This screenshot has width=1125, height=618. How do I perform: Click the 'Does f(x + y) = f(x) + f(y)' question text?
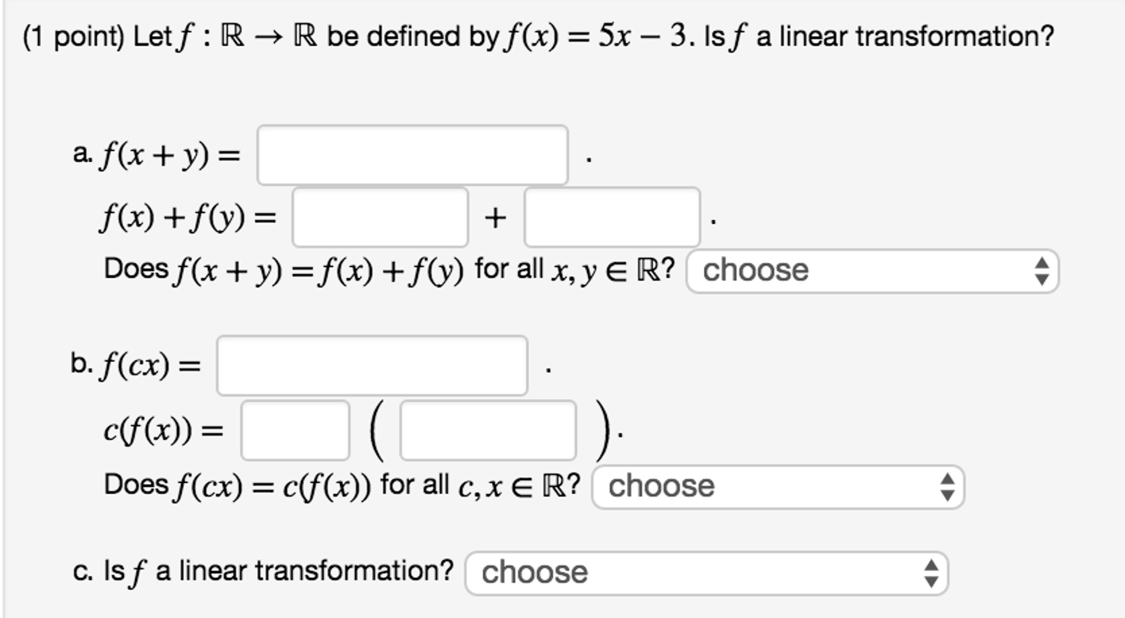pyautogui.click(x=284, y=270)
